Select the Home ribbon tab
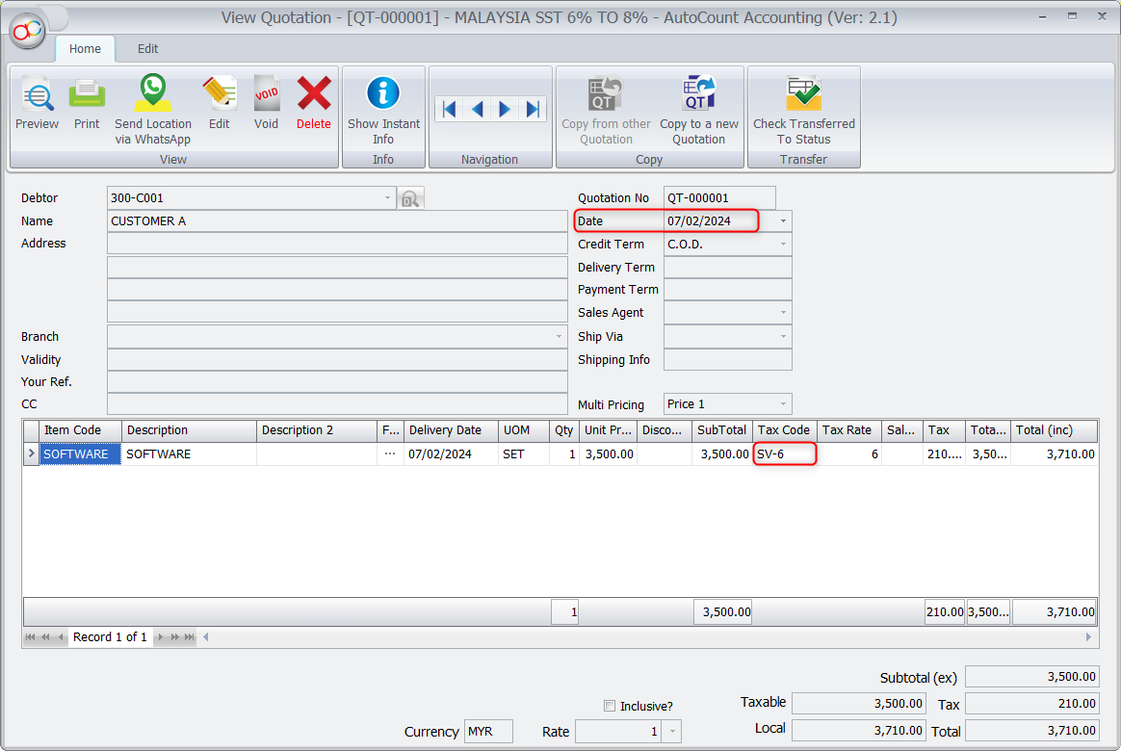This screenshot has height=751, width=1121. [85, 48]
